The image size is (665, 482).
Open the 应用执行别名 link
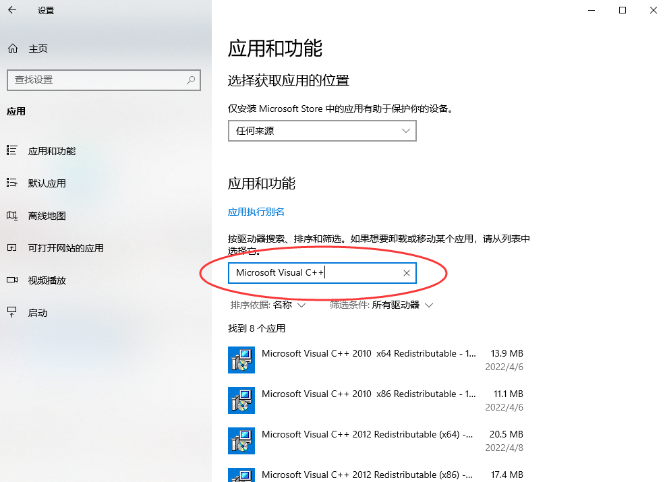point(256,212)
